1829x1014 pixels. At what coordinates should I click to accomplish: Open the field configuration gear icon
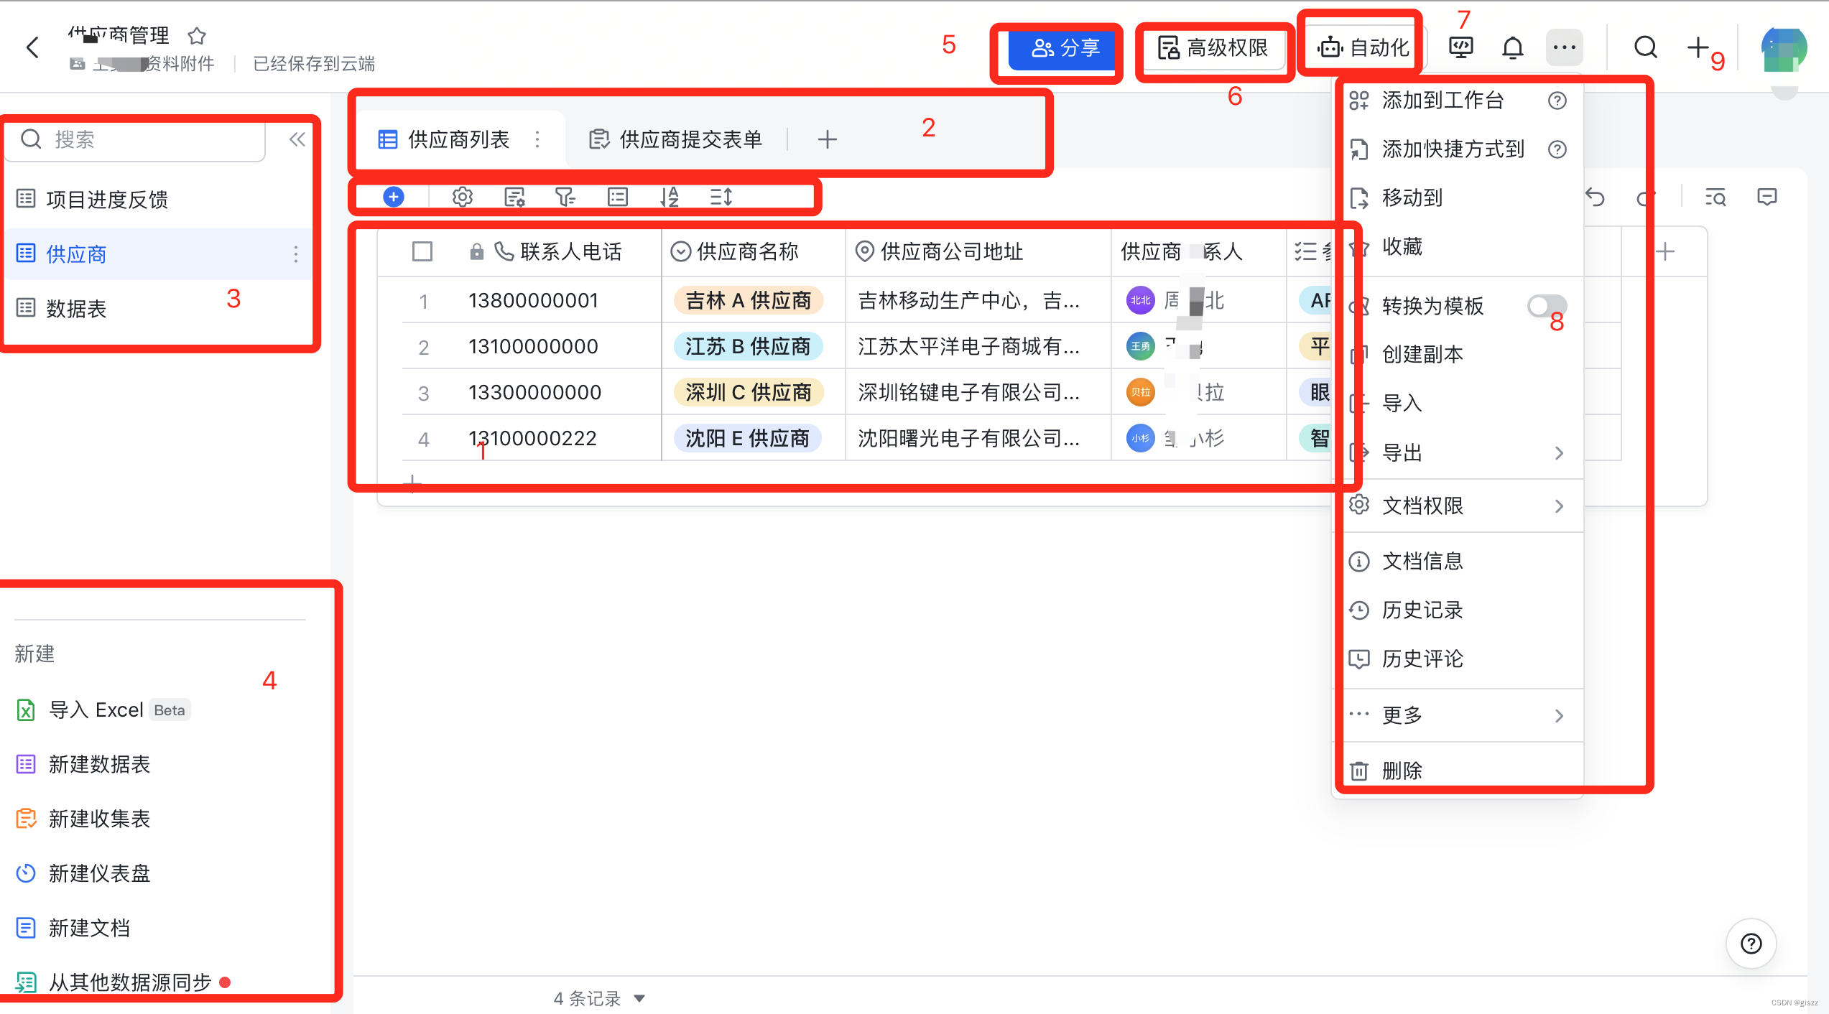[462, 197]
